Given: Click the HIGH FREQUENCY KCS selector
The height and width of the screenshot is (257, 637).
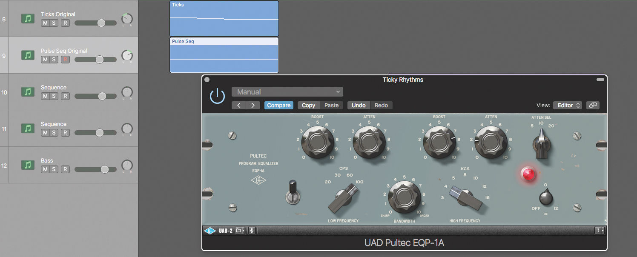Looking at the screenshot, I should 466,198.
